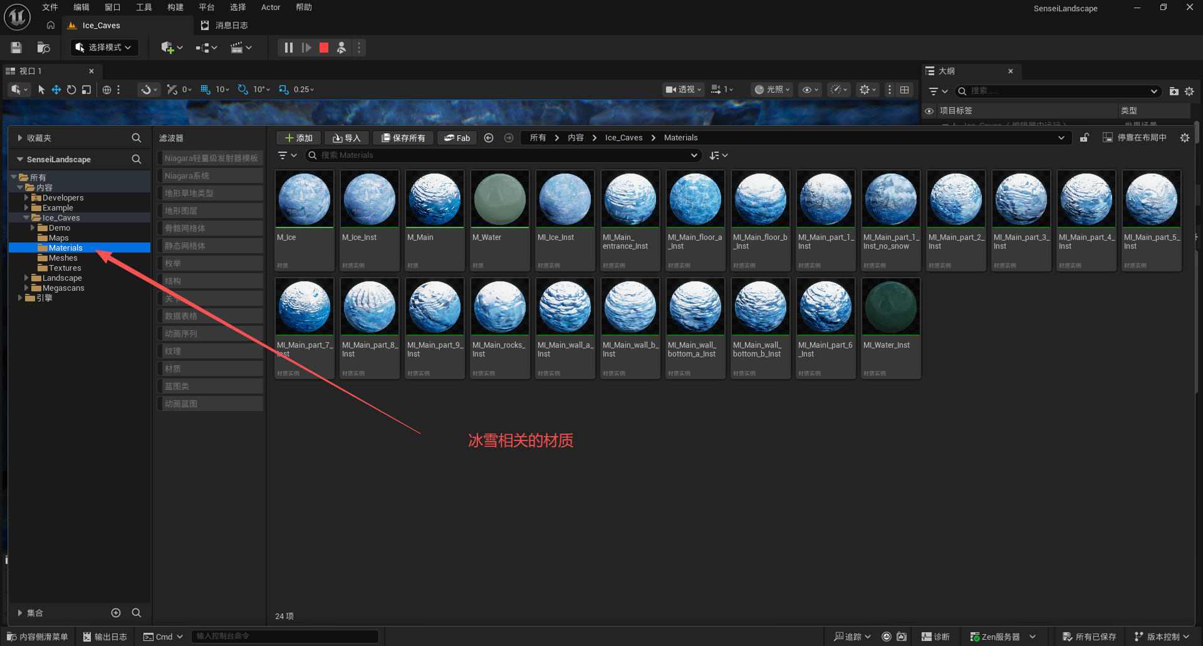Click the 添加 add button in content browser
Viewport: 1203px width, 646px height.
pos(298,138)
